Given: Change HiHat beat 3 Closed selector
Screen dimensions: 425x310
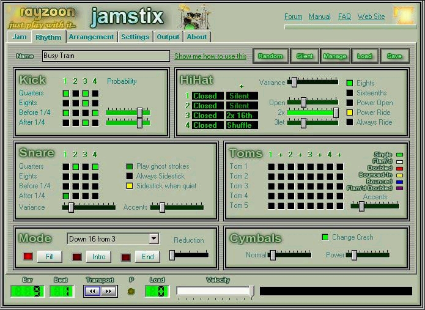Looking at the screenshot, I should (x=208, y=116).
